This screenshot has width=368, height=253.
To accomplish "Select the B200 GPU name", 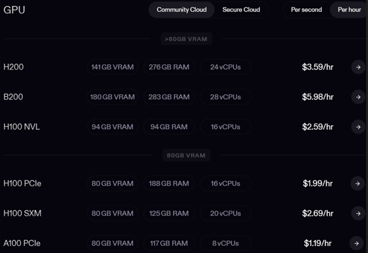I will coord(13,97).
